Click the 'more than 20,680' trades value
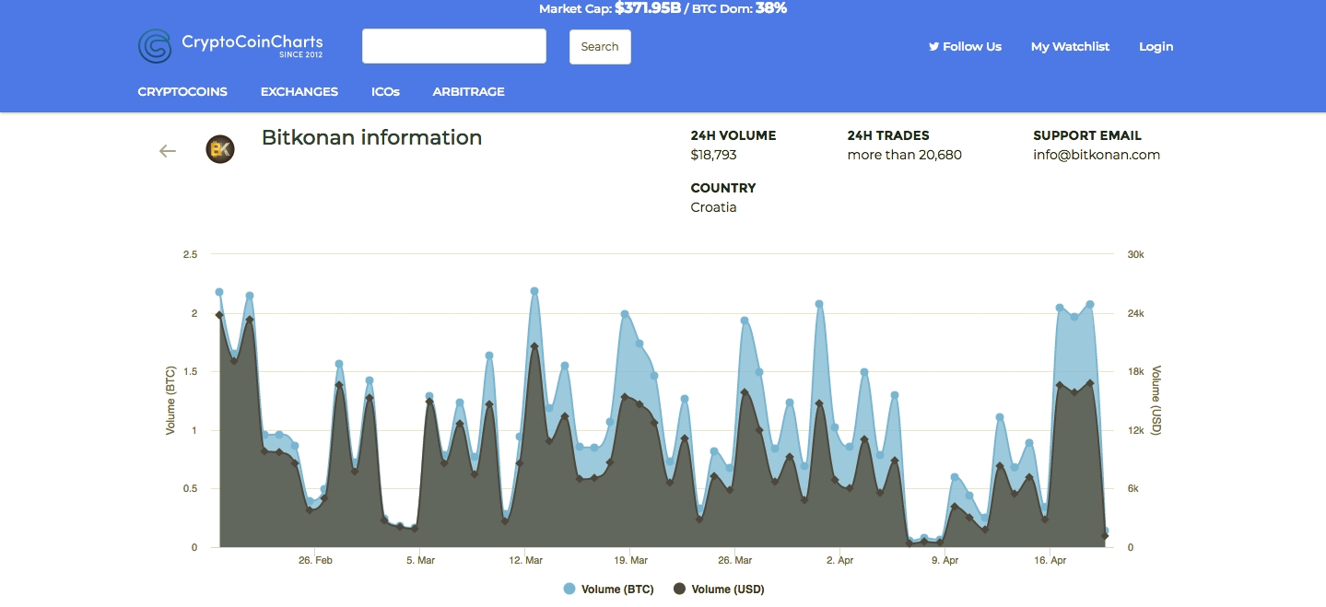The image size is (1326, 607). (904, 155)
